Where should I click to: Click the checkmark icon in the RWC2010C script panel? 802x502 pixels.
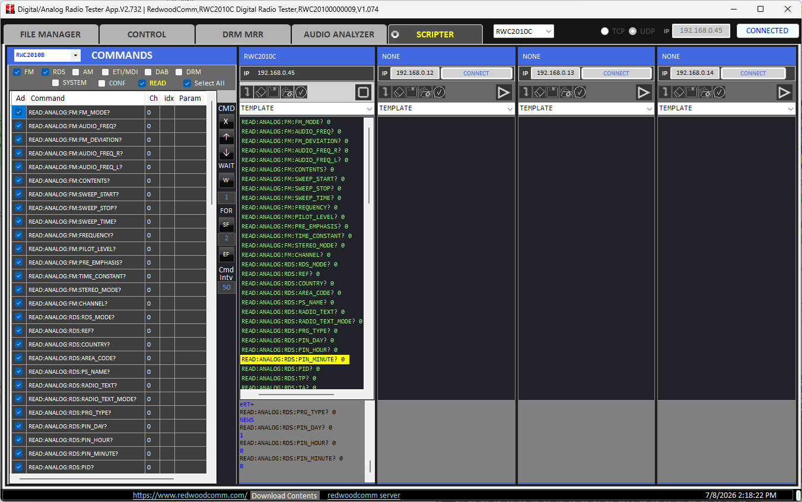[301, 92]
